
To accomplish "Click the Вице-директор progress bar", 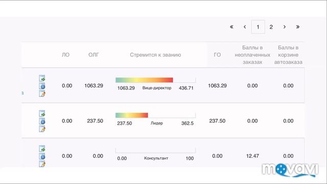I will pos(155,80).
